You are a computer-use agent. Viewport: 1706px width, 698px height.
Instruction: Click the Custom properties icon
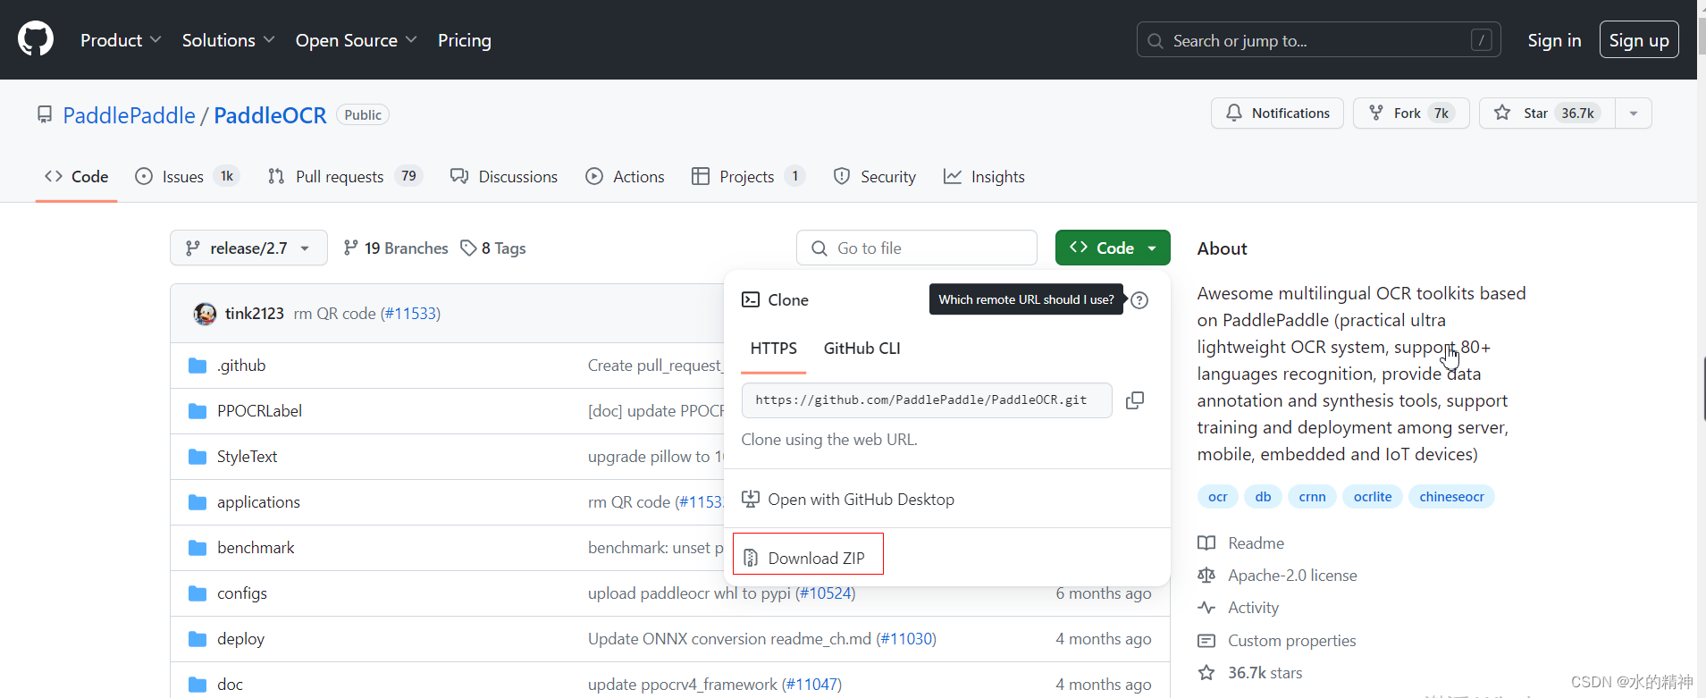[1206, 641]
